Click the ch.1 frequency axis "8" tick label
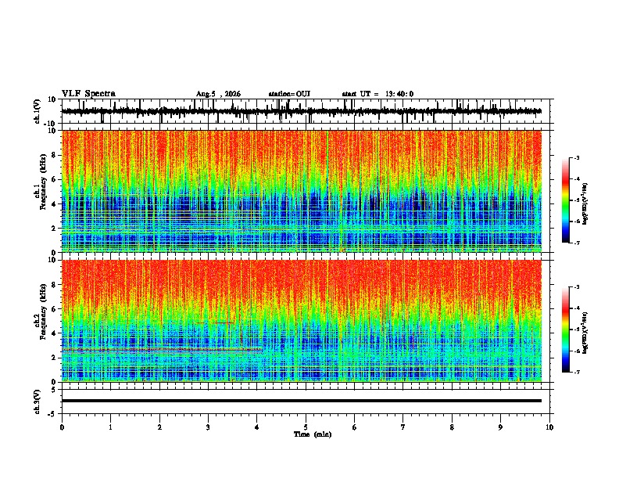This screenshot has width=619, height=479. point(55,155)
